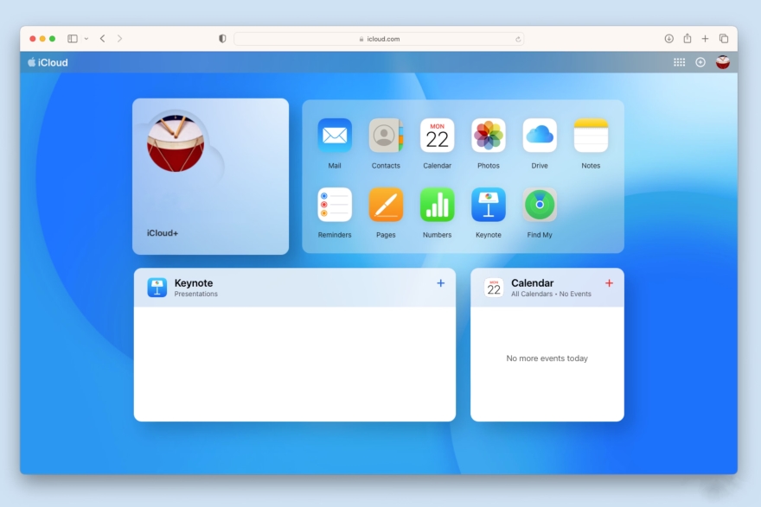Create a new presentation in the Keynote widget
The image size is (761, 507).
coord(440,283)
